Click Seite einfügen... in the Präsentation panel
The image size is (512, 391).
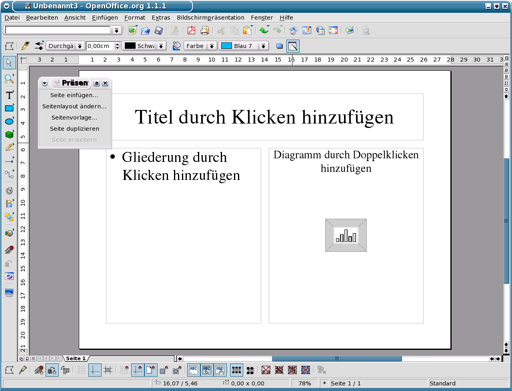74,95
